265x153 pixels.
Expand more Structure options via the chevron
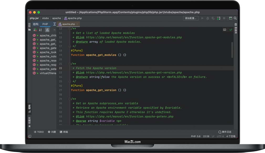pos(55,30)
